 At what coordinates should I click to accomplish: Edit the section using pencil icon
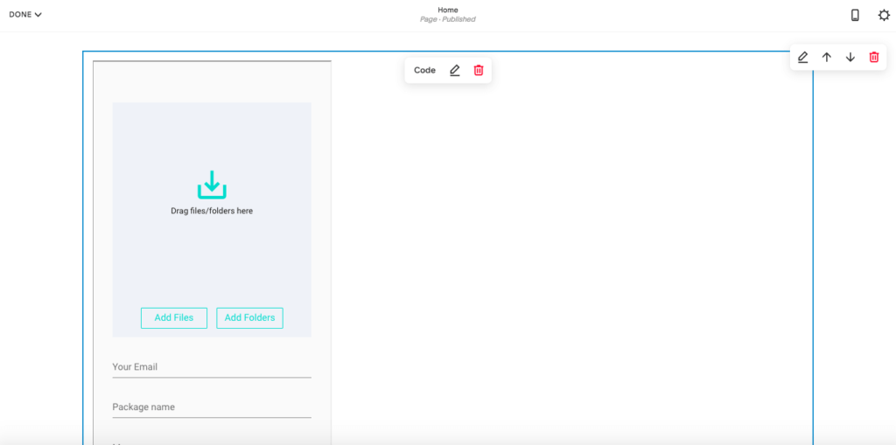802,57
